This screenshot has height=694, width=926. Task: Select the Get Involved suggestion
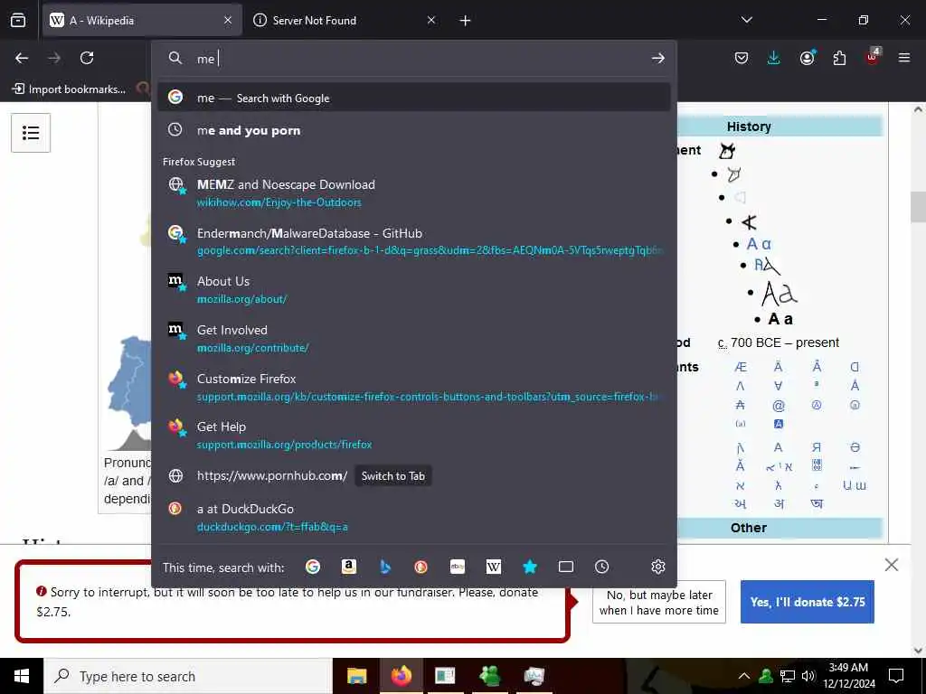413,339
